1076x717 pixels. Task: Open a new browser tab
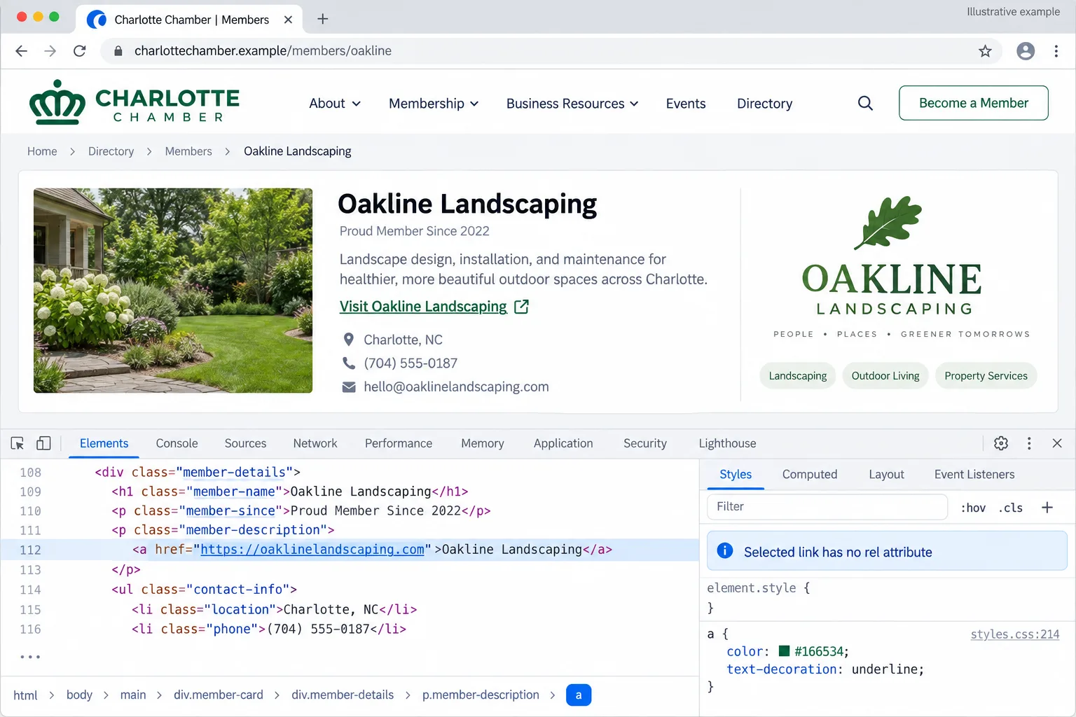(x=322, y=19)
